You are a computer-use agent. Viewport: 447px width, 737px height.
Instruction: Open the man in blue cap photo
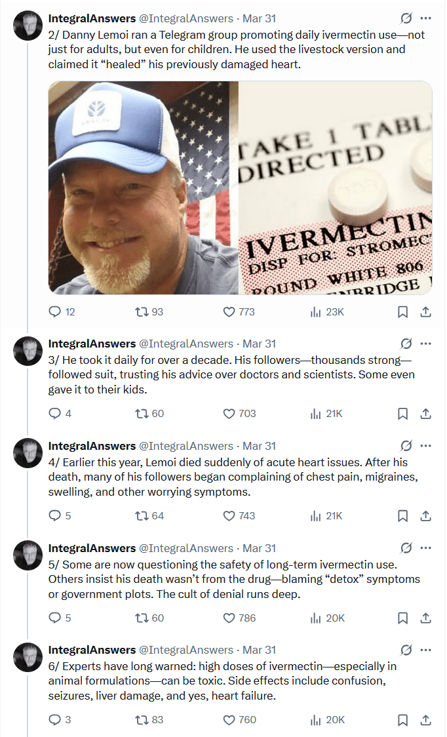(143, 188)
